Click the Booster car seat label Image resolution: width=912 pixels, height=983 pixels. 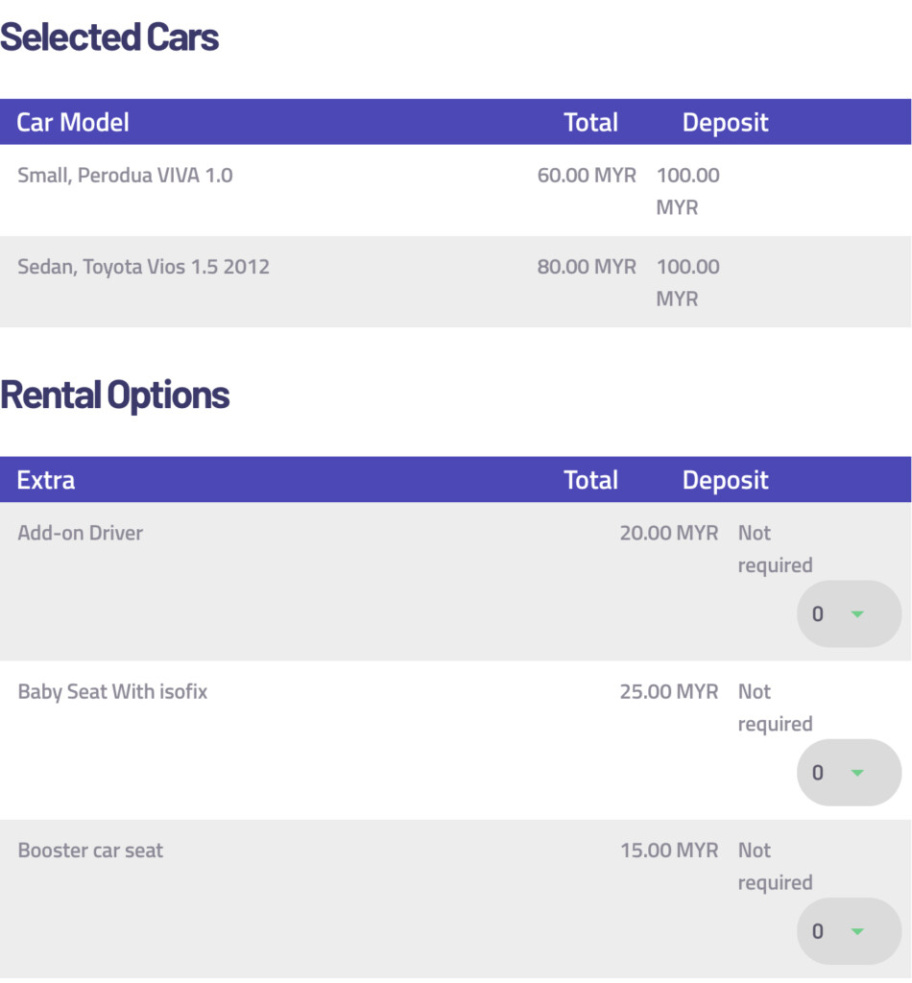pyautogui.click(x=90, y=851)
